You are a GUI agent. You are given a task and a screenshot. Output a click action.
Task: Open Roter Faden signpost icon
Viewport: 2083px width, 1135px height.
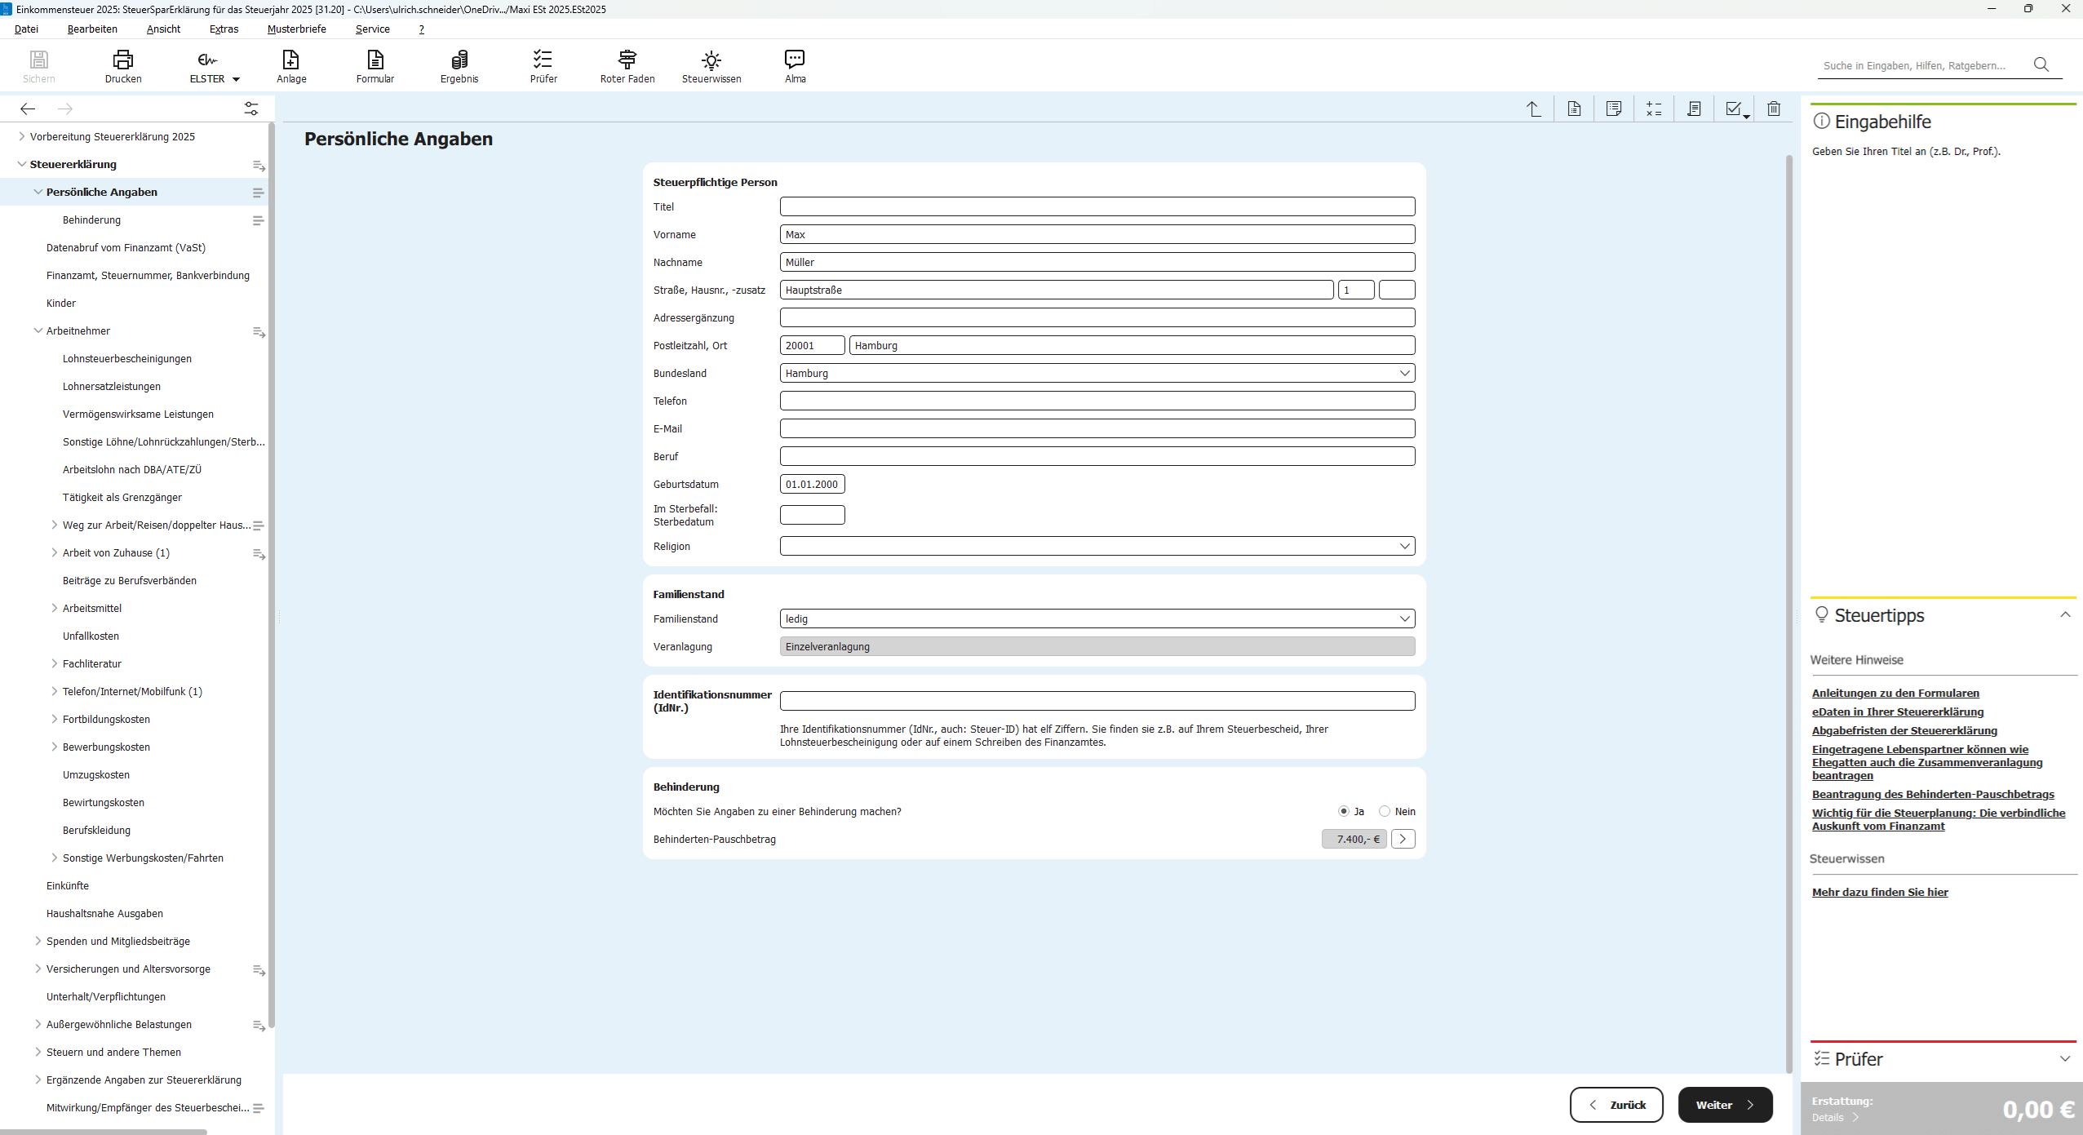pos(627,60)
